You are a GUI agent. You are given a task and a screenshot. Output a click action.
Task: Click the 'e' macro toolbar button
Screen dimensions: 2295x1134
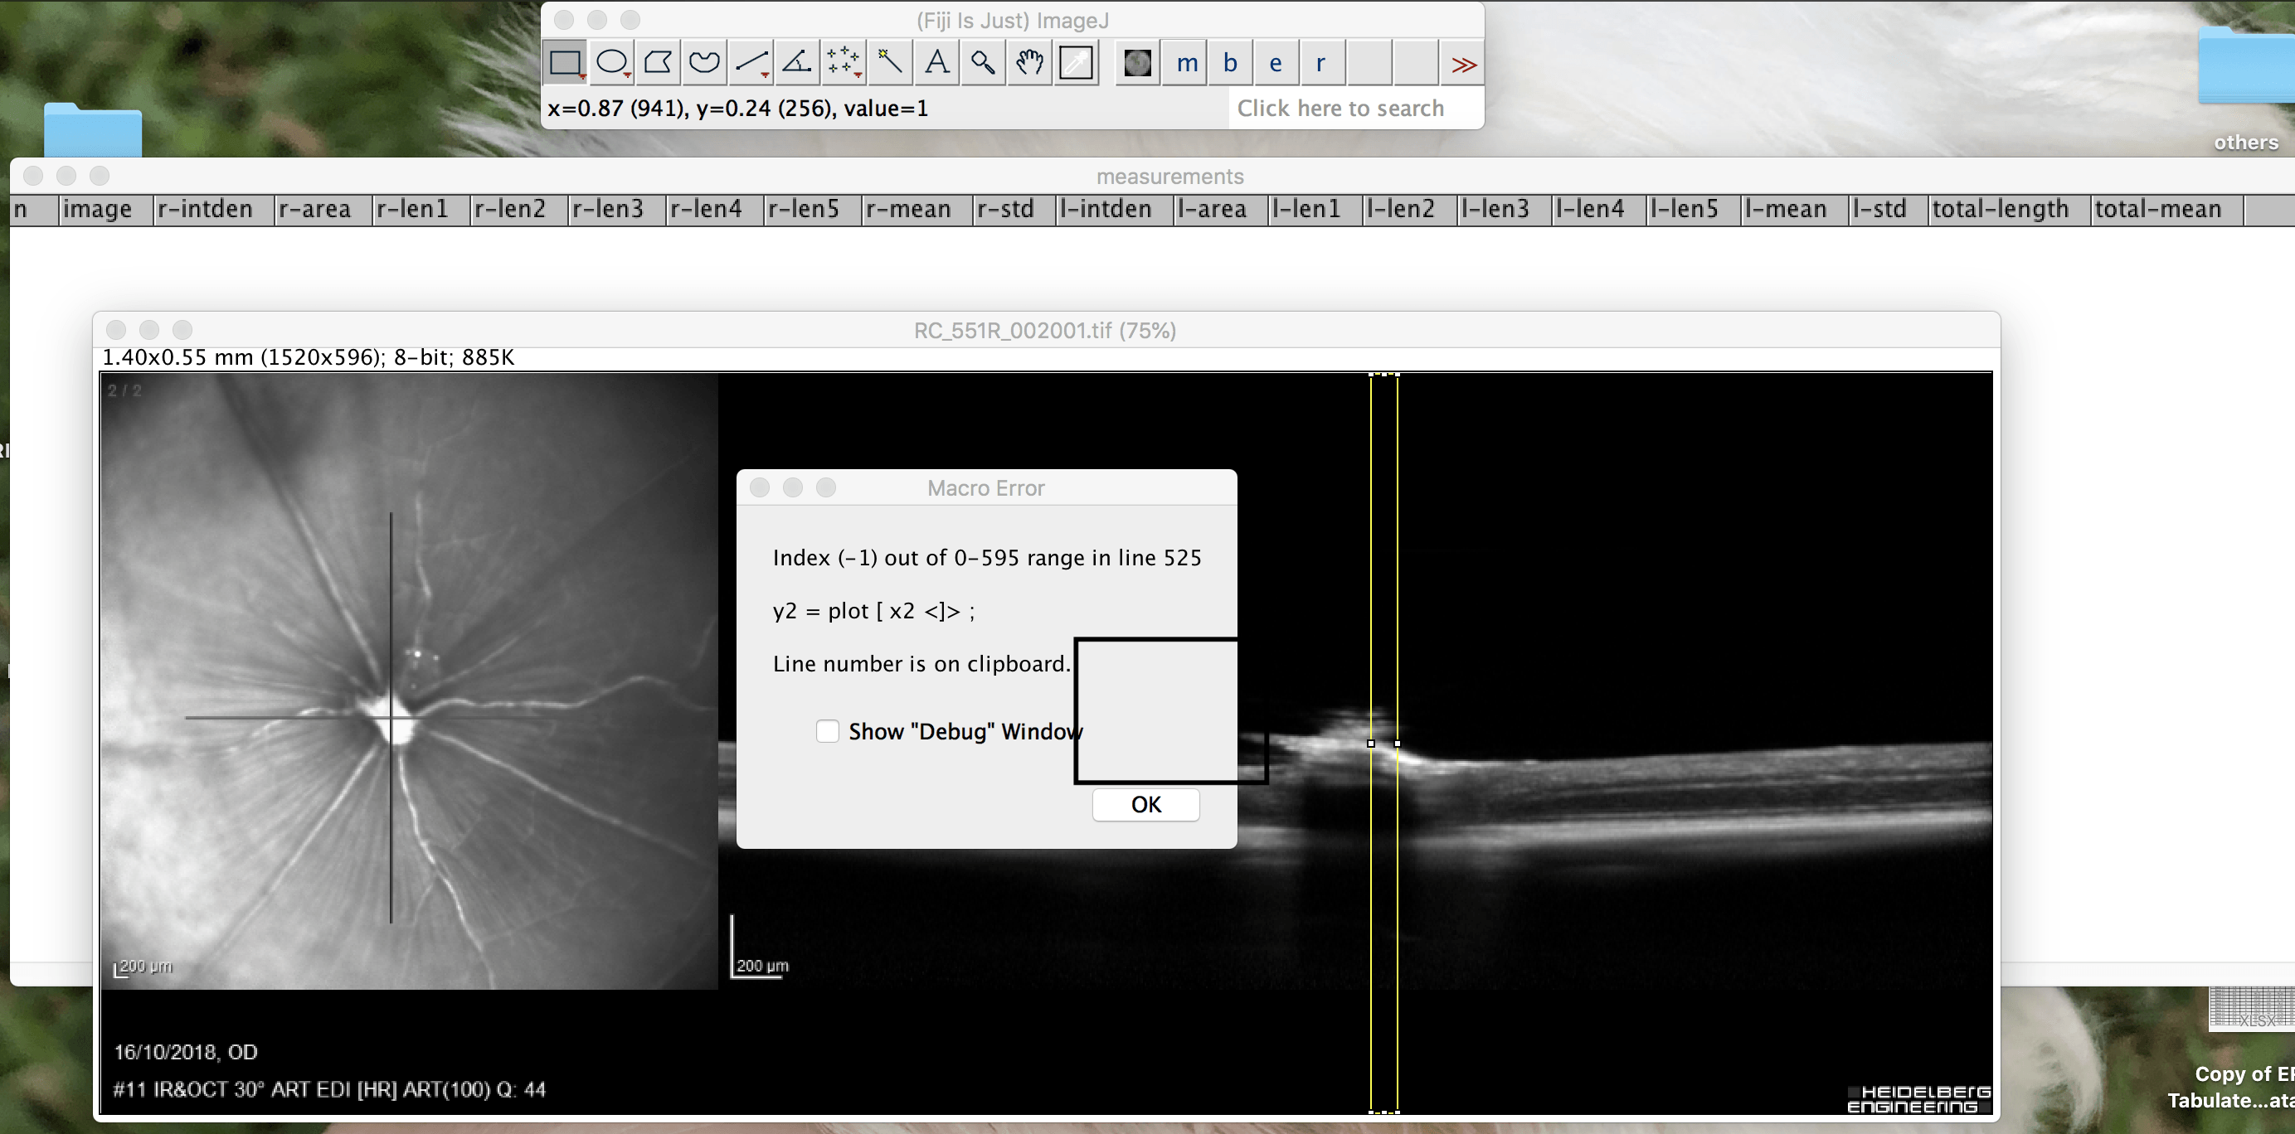point(1276,63)
